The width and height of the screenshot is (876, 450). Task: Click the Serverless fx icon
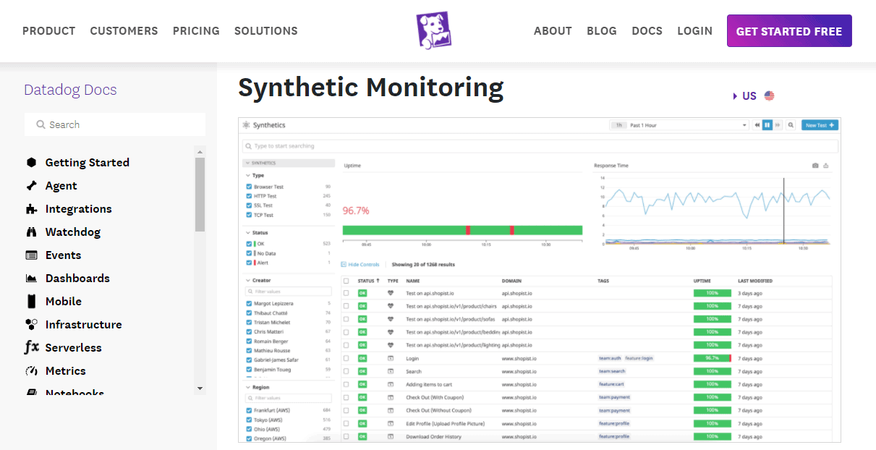coord(32,347)
